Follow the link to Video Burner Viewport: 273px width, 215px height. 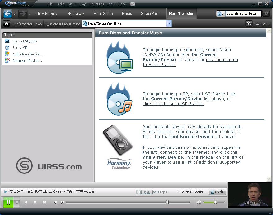[190, 62]
